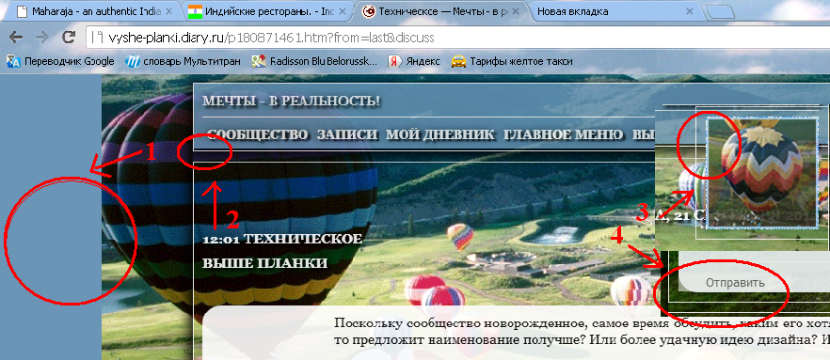Reload the page with the refresh icon
This screenshot has height=360, width=830.
click(x=69, y=38)
